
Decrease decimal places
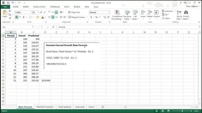click(x=108, y=17)
